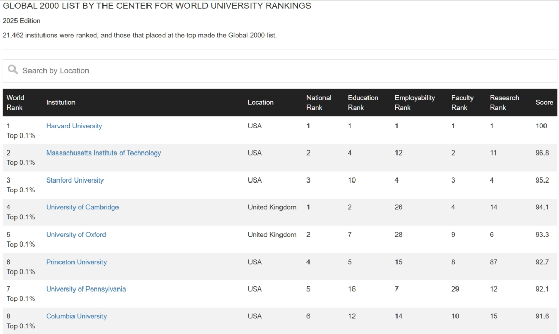
Task: Click Top 0.1% label under Columbia's rank
Action: 21,326
